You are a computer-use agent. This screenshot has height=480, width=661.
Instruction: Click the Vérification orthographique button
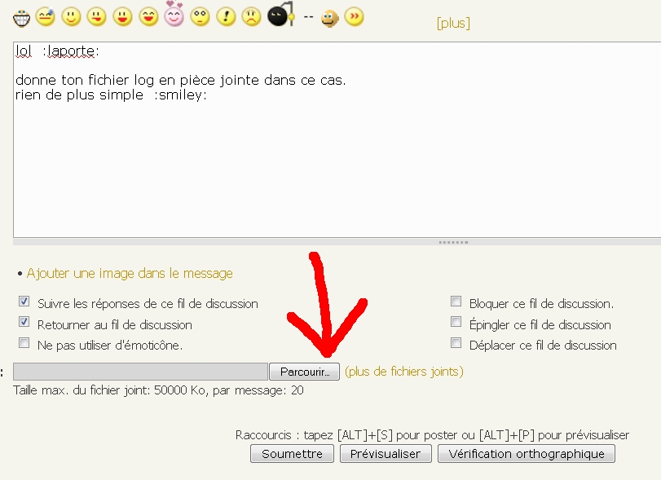click(x=527, y=454)
